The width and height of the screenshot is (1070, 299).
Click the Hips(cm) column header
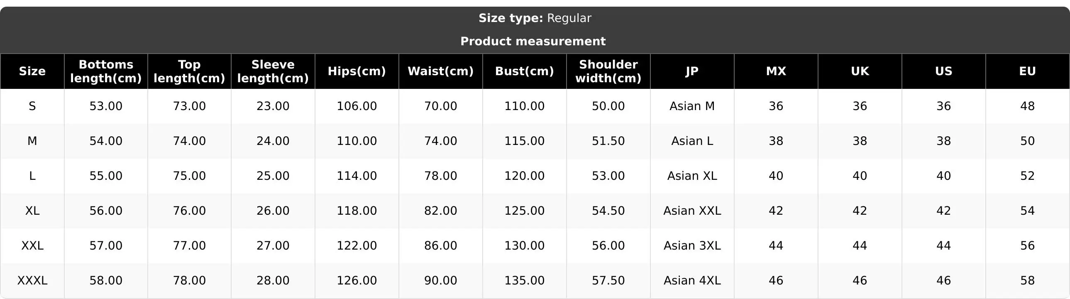click(357, 71)
